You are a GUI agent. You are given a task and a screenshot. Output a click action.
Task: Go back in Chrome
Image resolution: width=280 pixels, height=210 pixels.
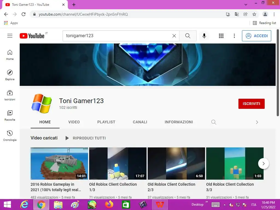point(6,14)
